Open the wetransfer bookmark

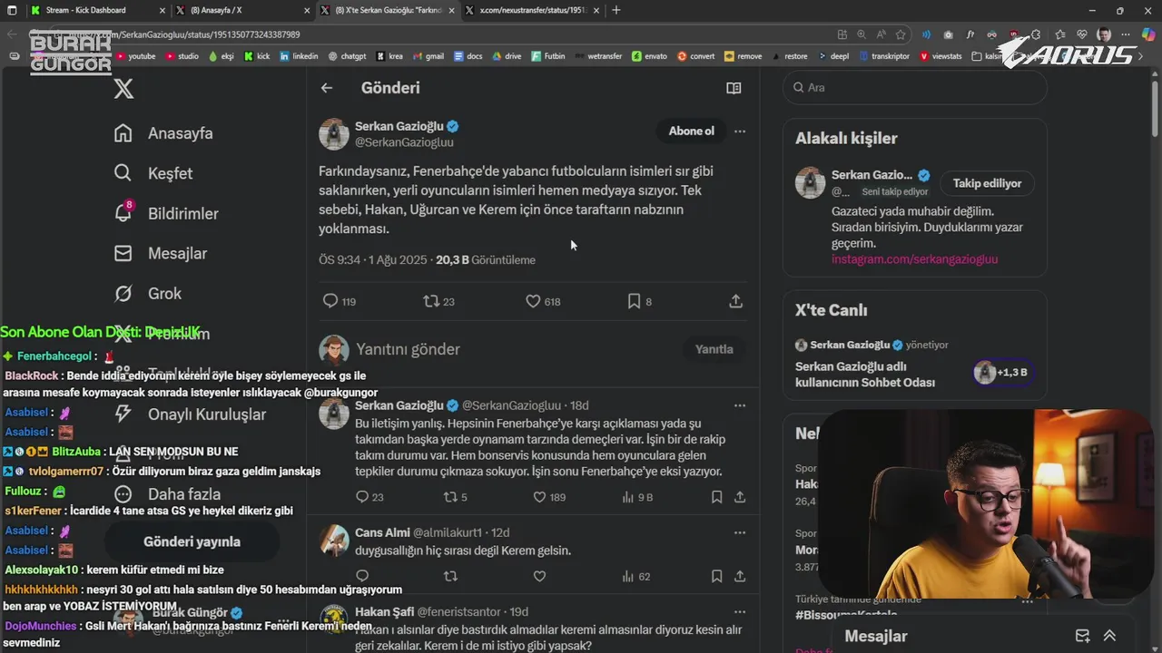coord(598,56)
